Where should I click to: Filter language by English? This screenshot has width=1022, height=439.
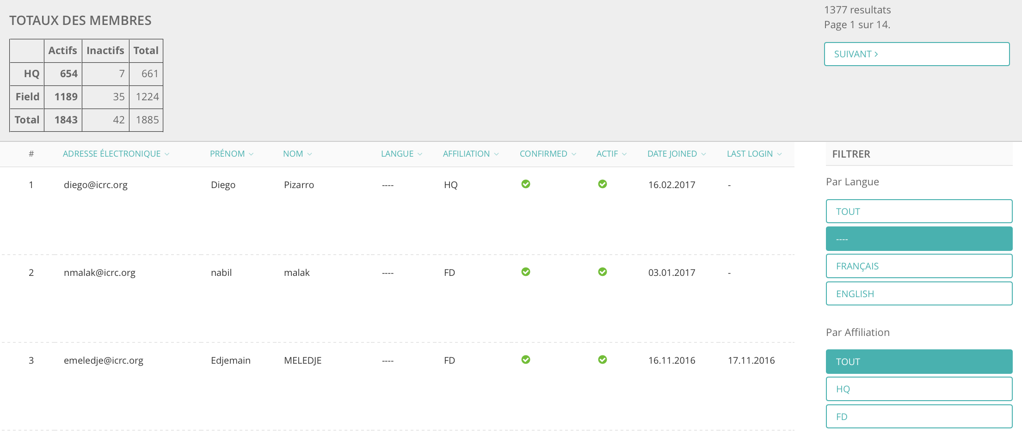[919, 294]
